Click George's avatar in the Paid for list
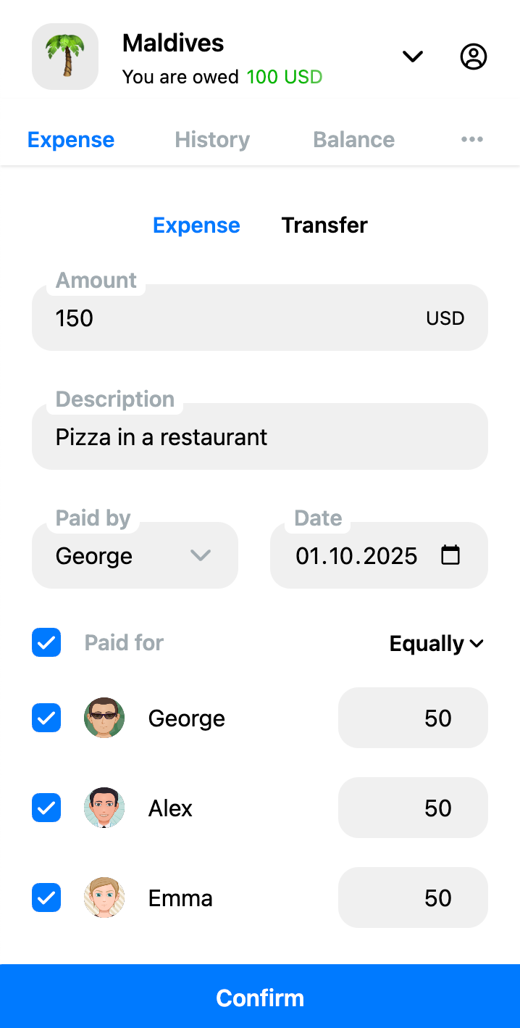This screenshot has width=520, height=1028. pos(104,718)
